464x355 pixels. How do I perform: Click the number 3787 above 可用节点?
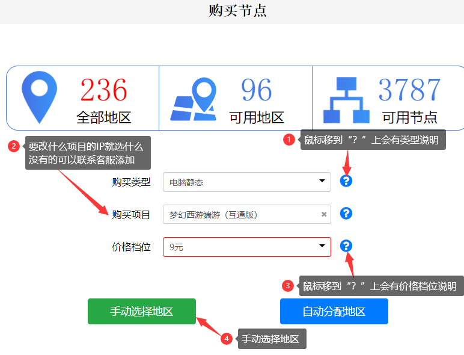coord(409,89)
